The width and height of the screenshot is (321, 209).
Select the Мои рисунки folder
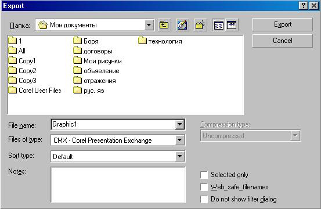pos(98,61)
